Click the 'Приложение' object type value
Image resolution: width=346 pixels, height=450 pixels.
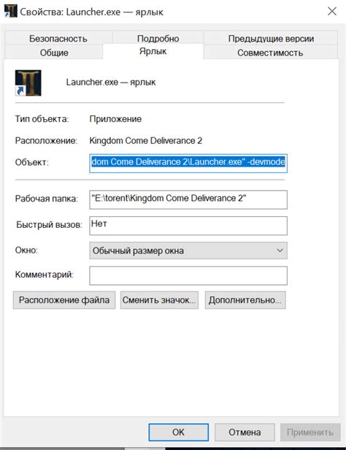pyautogui.click(x=115, y=119)
